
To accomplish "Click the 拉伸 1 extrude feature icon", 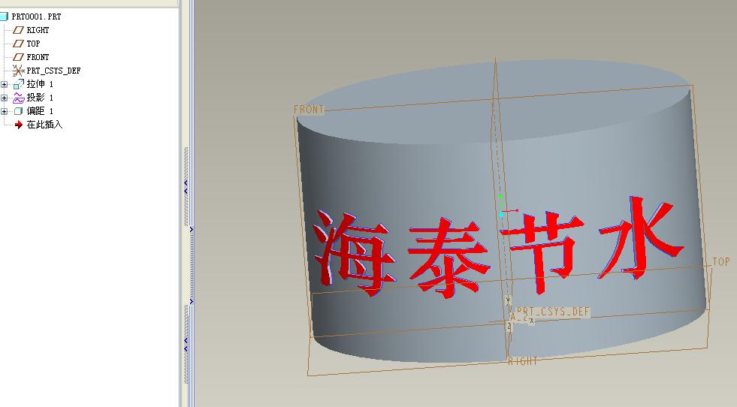I will 18,84.
